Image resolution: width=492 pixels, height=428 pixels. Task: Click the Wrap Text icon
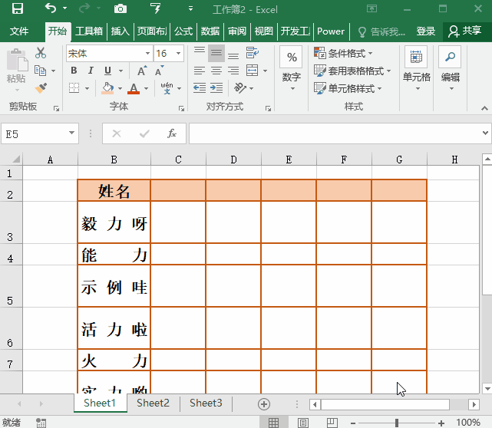(x=253, y=52)
